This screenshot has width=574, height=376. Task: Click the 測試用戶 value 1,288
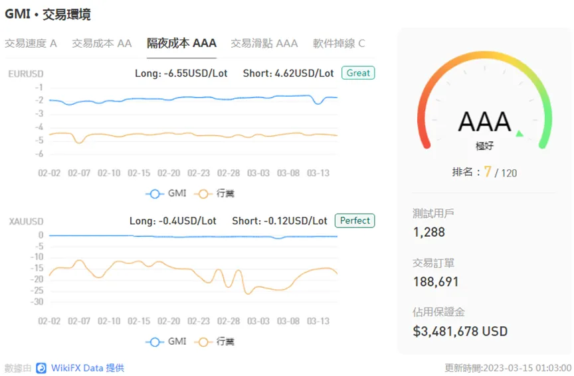[x=429, y=232]
